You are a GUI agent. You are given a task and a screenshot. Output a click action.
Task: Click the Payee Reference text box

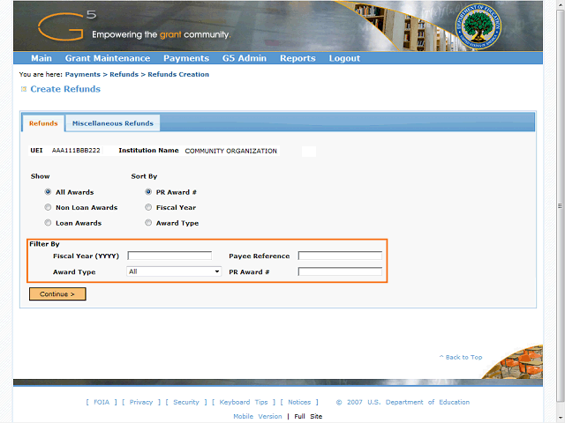tap(340, 256)
